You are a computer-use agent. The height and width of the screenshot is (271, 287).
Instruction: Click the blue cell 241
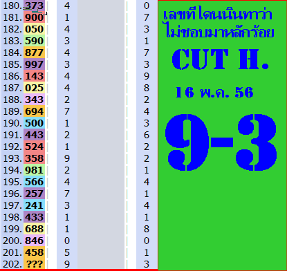(x=34, y=205)
